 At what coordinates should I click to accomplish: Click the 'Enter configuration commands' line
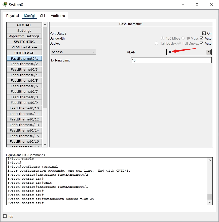click(69, 171)
